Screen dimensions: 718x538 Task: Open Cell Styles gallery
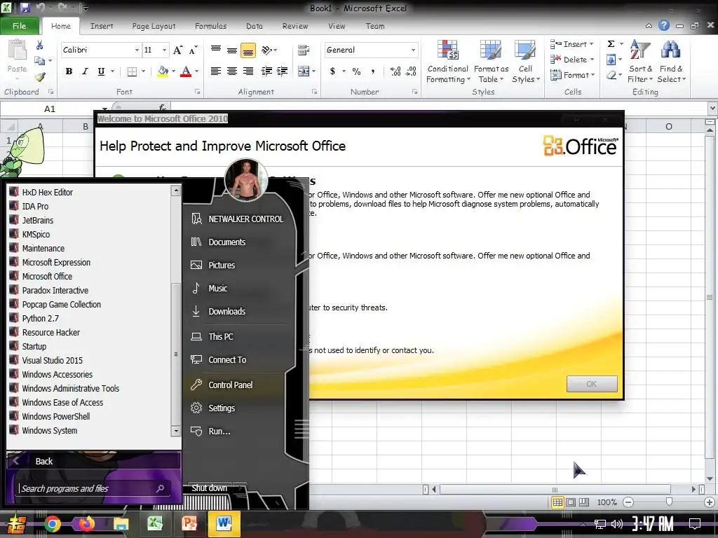tap(525, 62)
